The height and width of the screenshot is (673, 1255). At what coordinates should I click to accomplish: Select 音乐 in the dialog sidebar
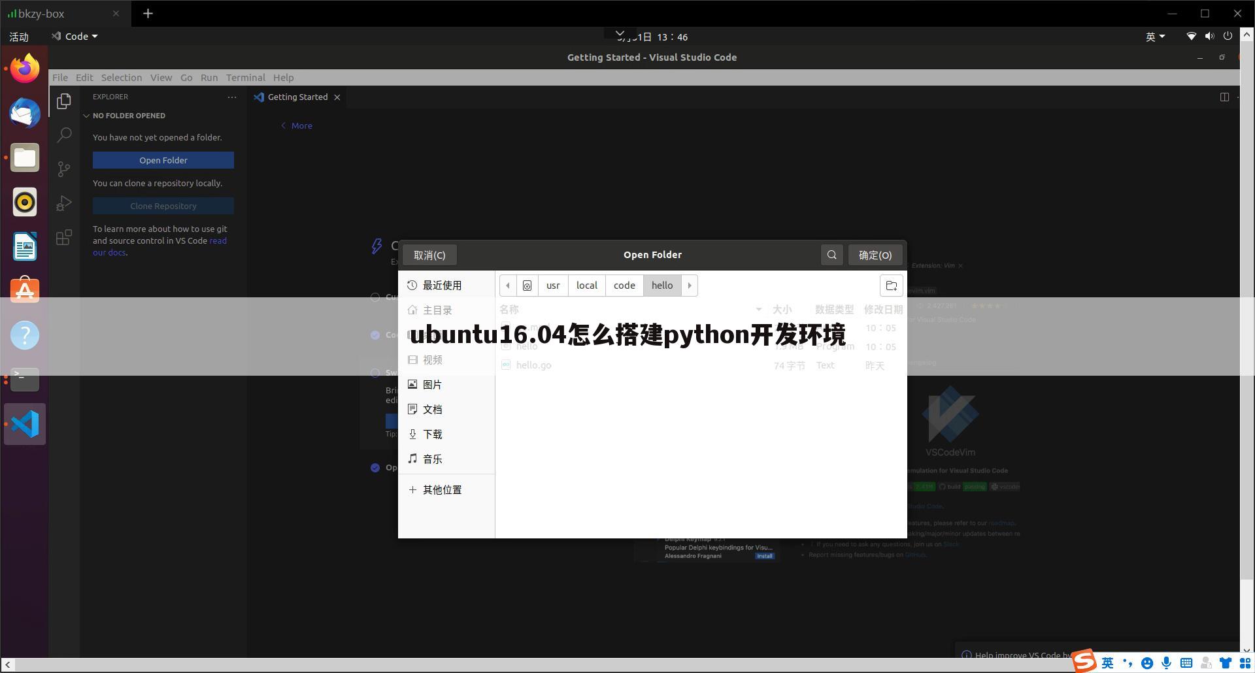pyautogui.click(x=446, y=459)
